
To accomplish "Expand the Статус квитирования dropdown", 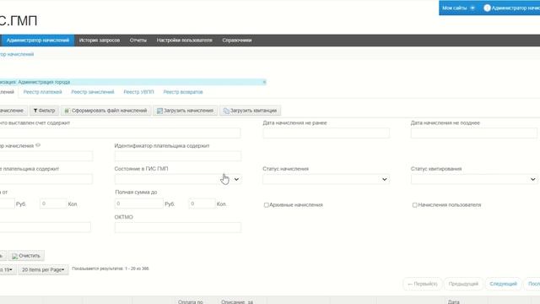I will 474,179.
